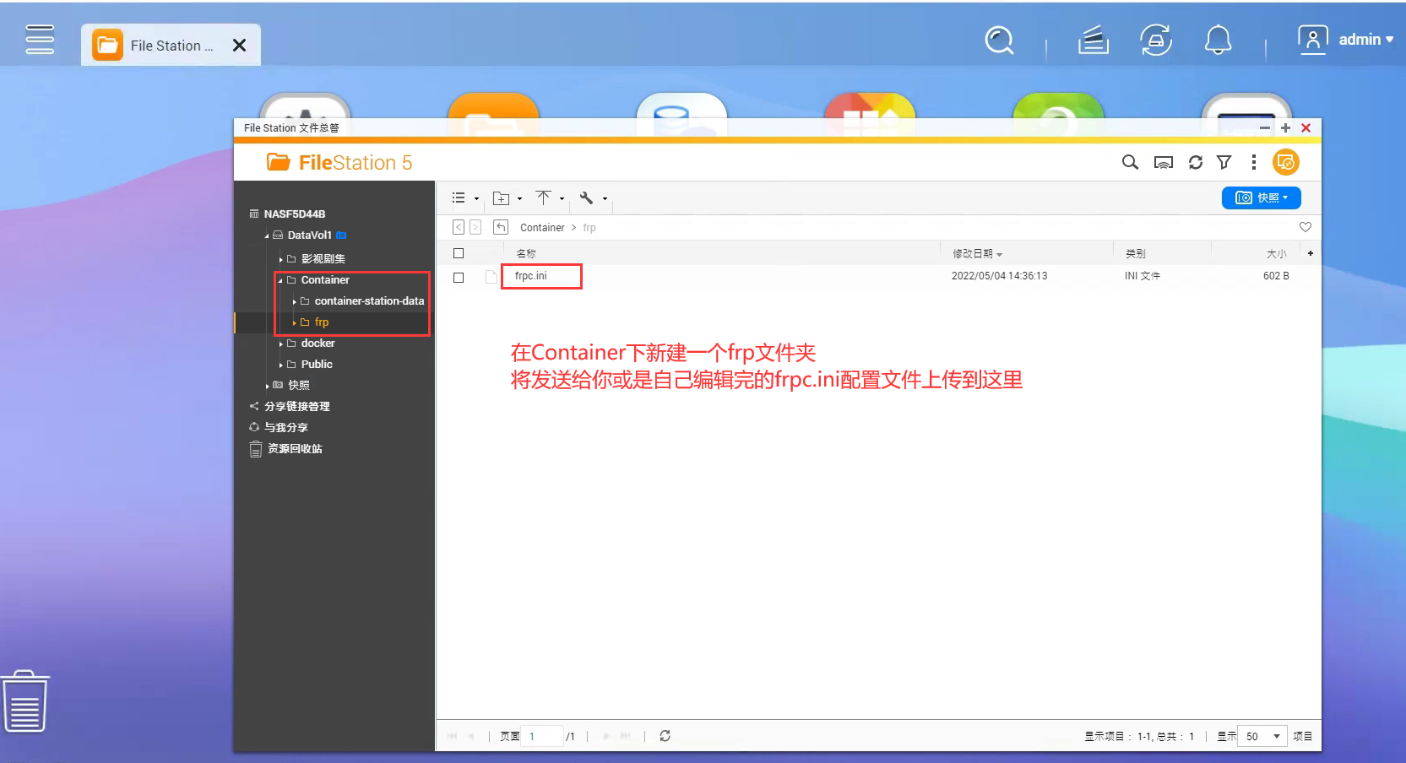
Task: Expand the admin account dropdown
Action: pyautogui.click(x=1389, y=40)
